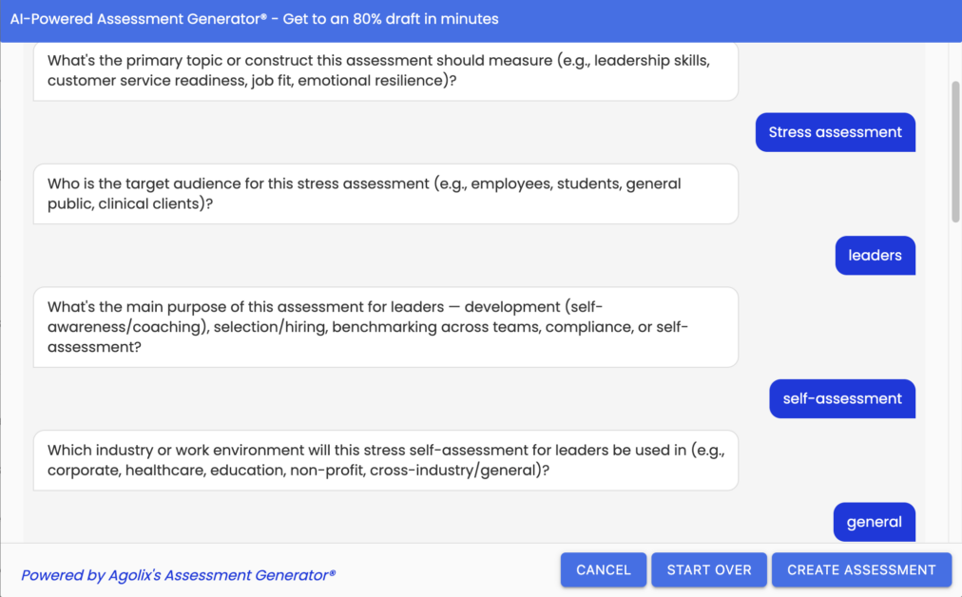Viewport: 962px width, 597px height.
Task: Click the industry or work environment question
Action: click(385, 460)
